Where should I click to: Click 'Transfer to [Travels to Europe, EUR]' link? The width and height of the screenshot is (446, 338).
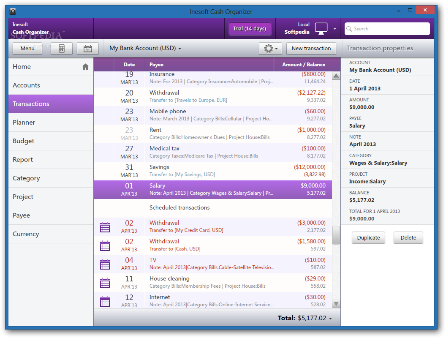[x=188, y=100]
